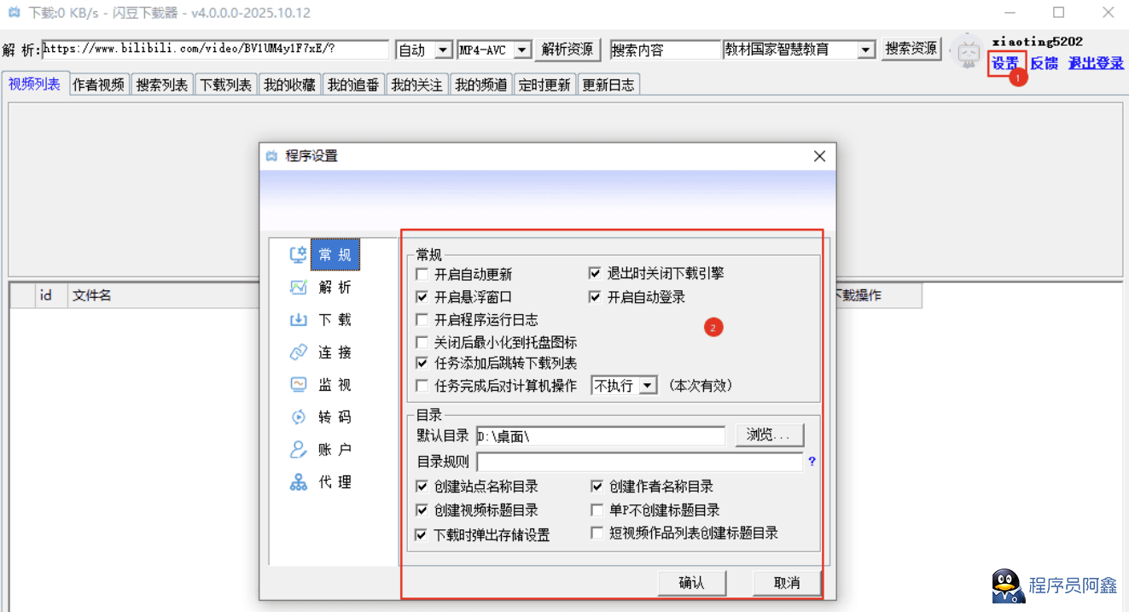Open the MP4-AVC format dropdown

coord(522,50)
